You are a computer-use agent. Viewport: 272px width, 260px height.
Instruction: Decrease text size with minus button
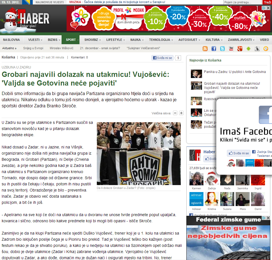point(175,113)
